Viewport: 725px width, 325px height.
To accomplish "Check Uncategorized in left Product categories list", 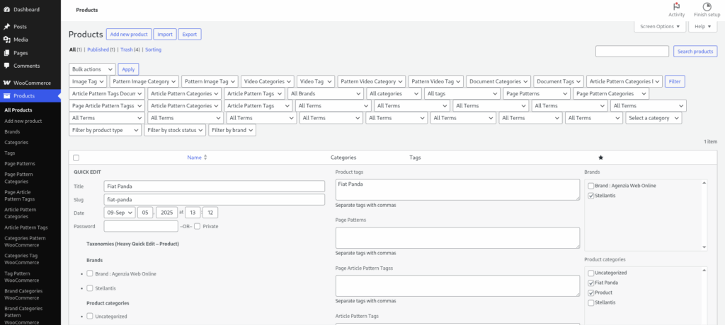I will [x=90, y=317].
